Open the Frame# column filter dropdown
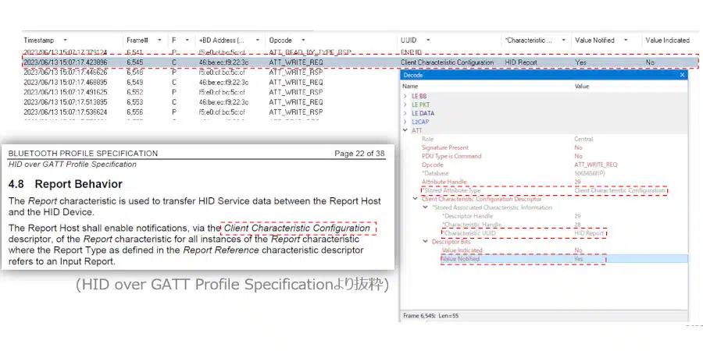 click(x=159, y=40)
